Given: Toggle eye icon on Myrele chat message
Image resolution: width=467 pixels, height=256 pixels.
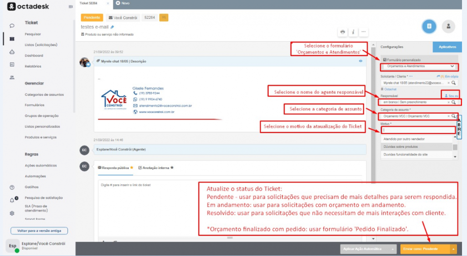Looking at the screenshot, I should 361,61.
